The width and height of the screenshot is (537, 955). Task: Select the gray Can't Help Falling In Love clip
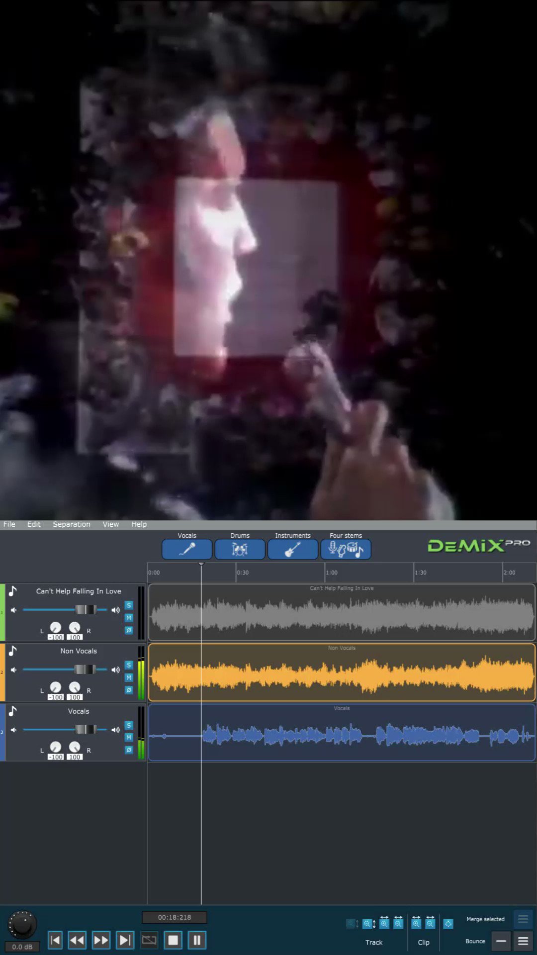coord(342,612)
